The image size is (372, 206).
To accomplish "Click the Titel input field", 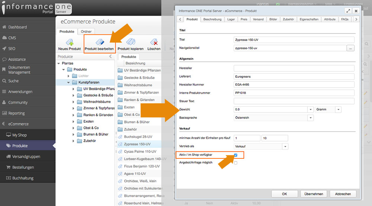I will coord(294,40).
